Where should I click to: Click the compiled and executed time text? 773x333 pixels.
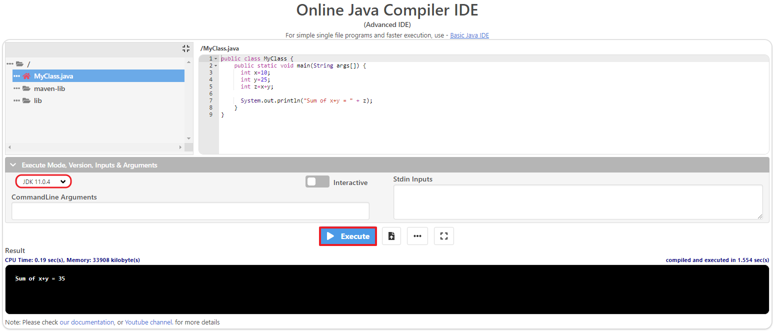(x=717, y=260)
